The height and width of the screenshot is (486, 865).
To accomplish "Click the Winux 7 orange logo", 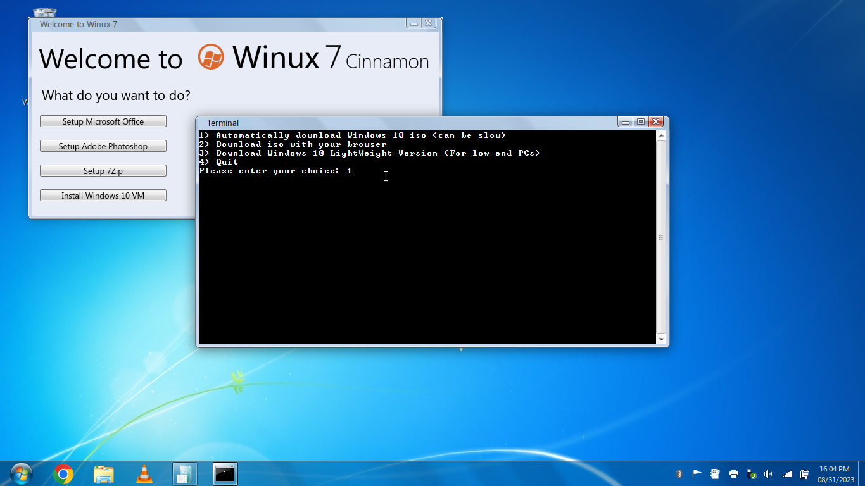I will tap(211, 56).
